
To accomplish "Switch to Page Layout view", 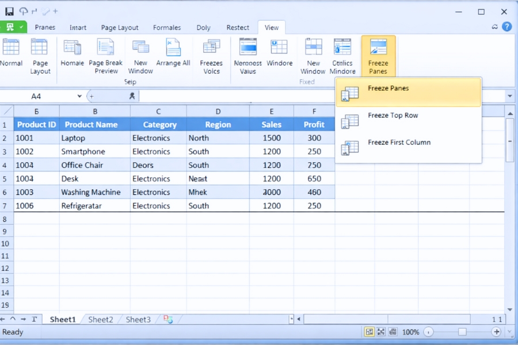I will point(40,55).
